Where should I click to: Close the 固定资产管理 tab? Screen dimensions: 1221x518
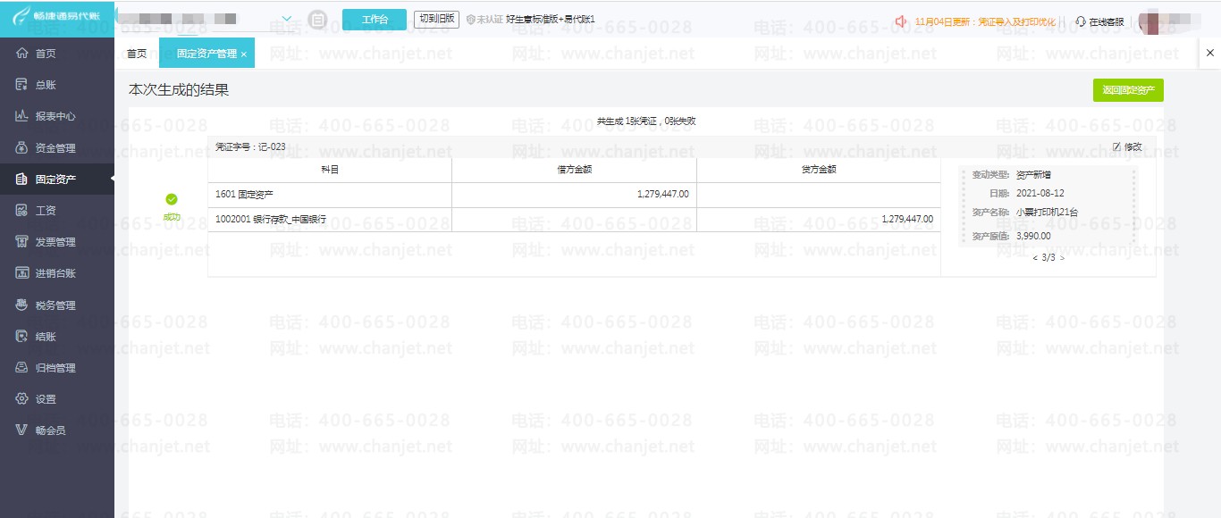[244, 54]
